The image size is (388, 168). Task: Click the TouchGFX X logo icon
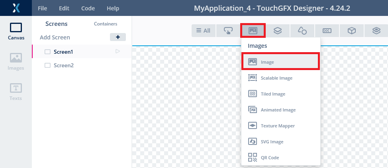click(16, 8)
